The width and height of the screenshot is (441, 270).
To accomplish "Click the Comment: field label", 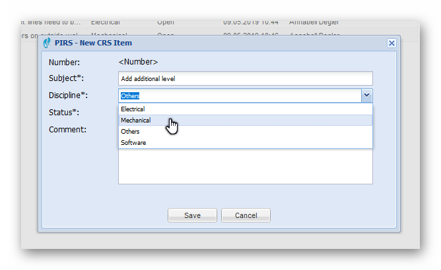I will [x=67, y=130].
